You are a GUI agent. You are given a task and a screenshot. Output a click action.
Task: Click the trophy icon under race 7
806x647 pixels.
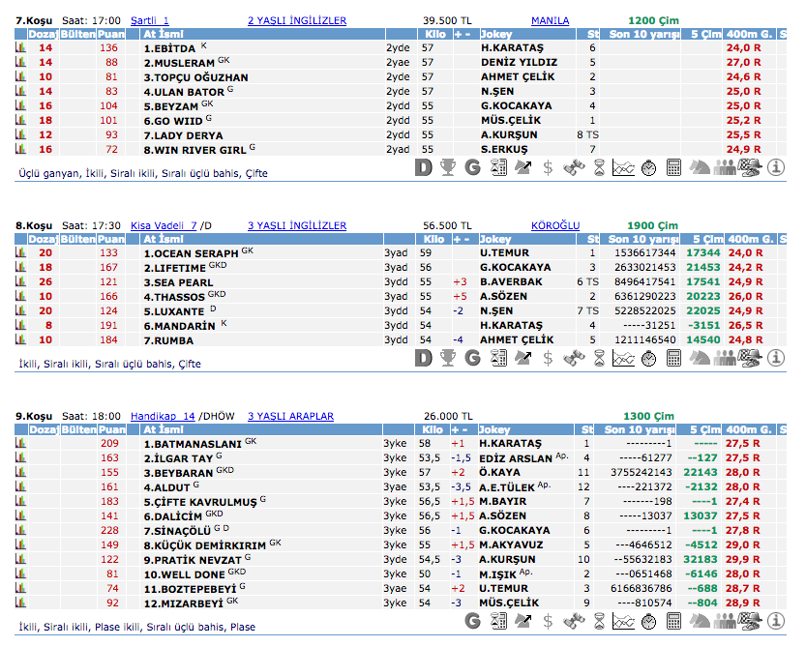pyautogui.click(x=448, y=167)
